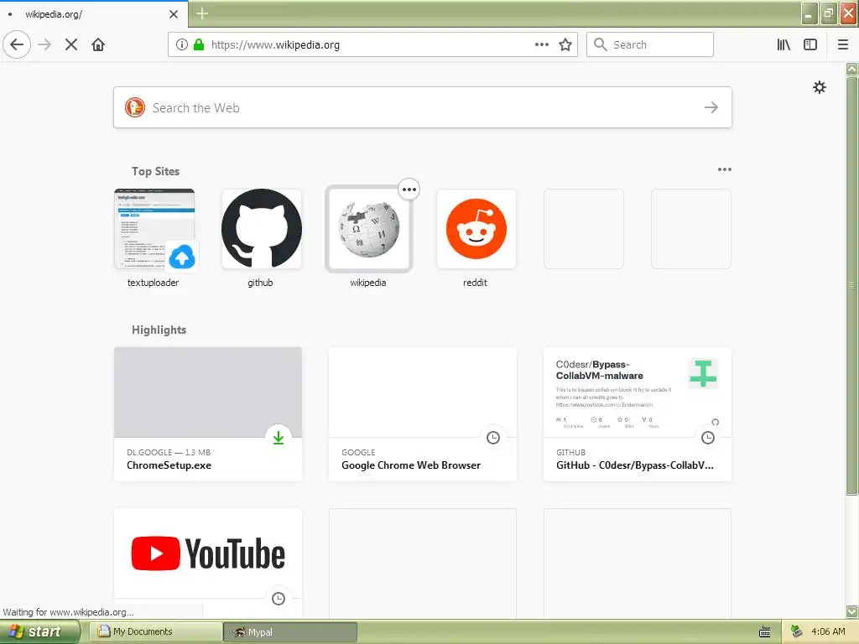Open a new tab with plus button

(201, 13)
